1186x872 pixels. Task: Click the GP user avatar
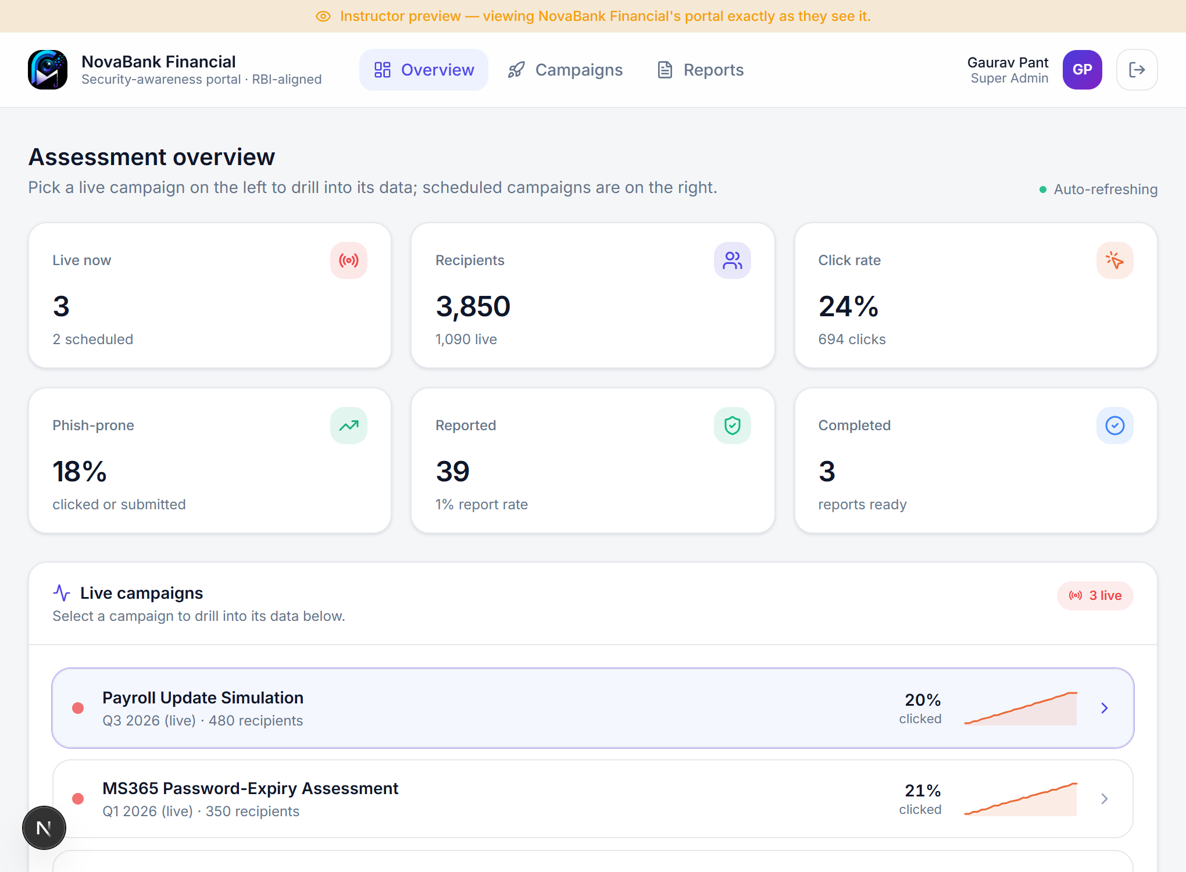(1083, 70)
